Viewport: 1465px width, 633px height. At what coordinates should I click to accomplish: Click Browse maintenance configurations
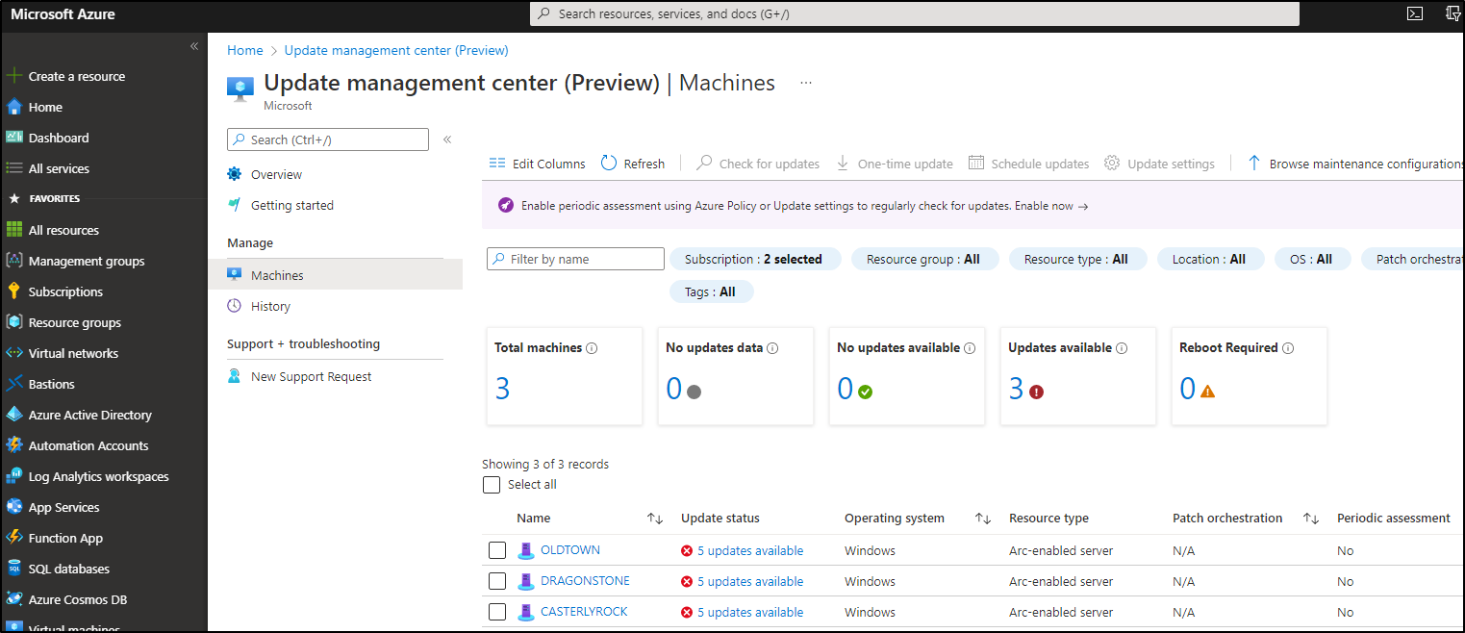1355,164
